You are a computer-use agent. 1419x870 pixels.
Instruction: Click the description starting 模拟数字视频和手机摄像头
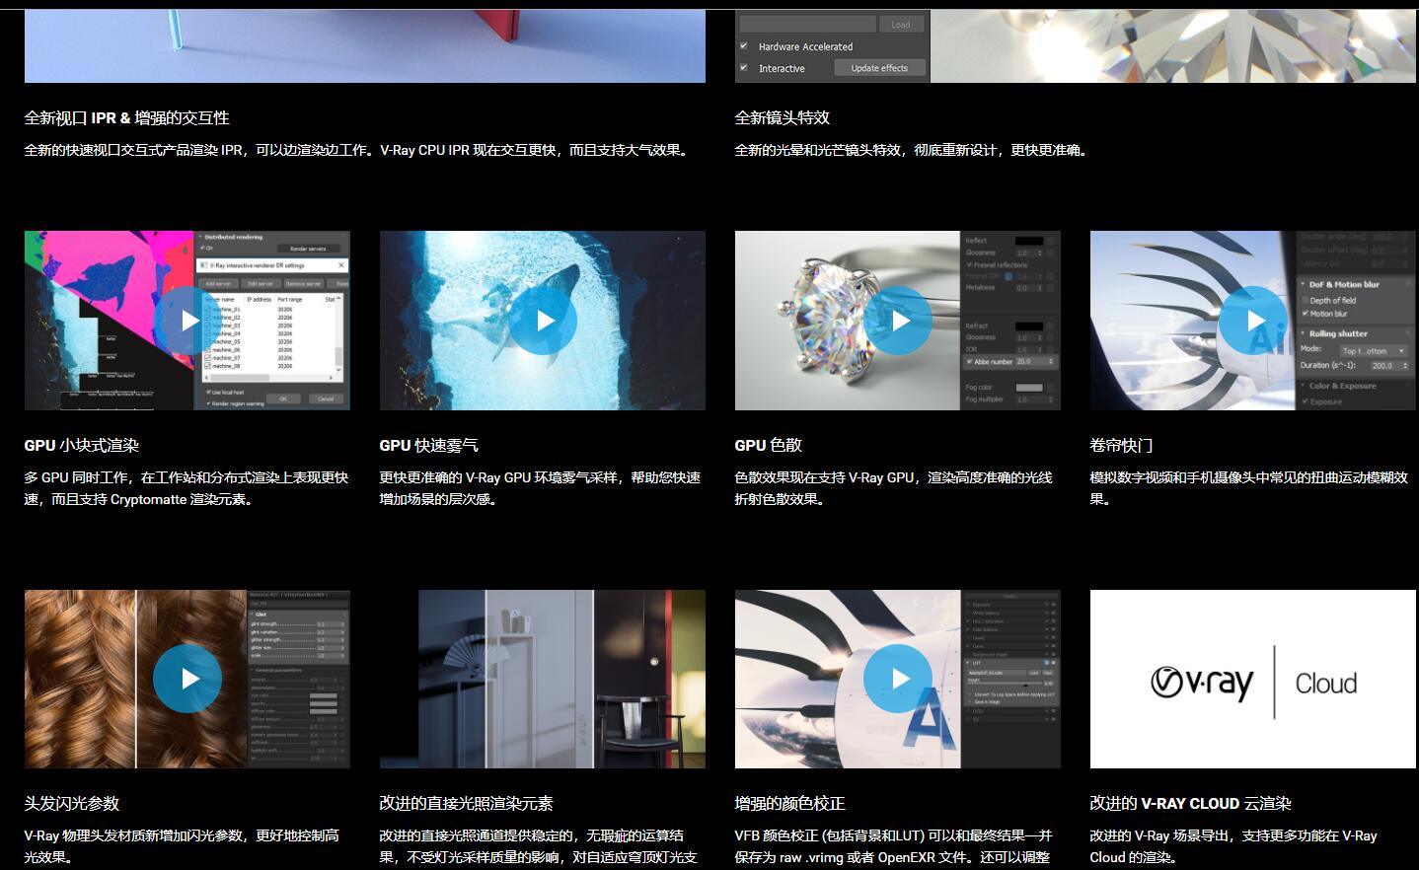coord(1249,488)
